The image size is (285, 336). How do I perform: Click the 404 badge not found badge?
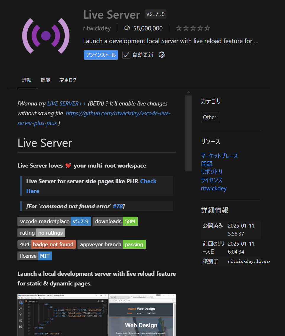pos(47,244)
